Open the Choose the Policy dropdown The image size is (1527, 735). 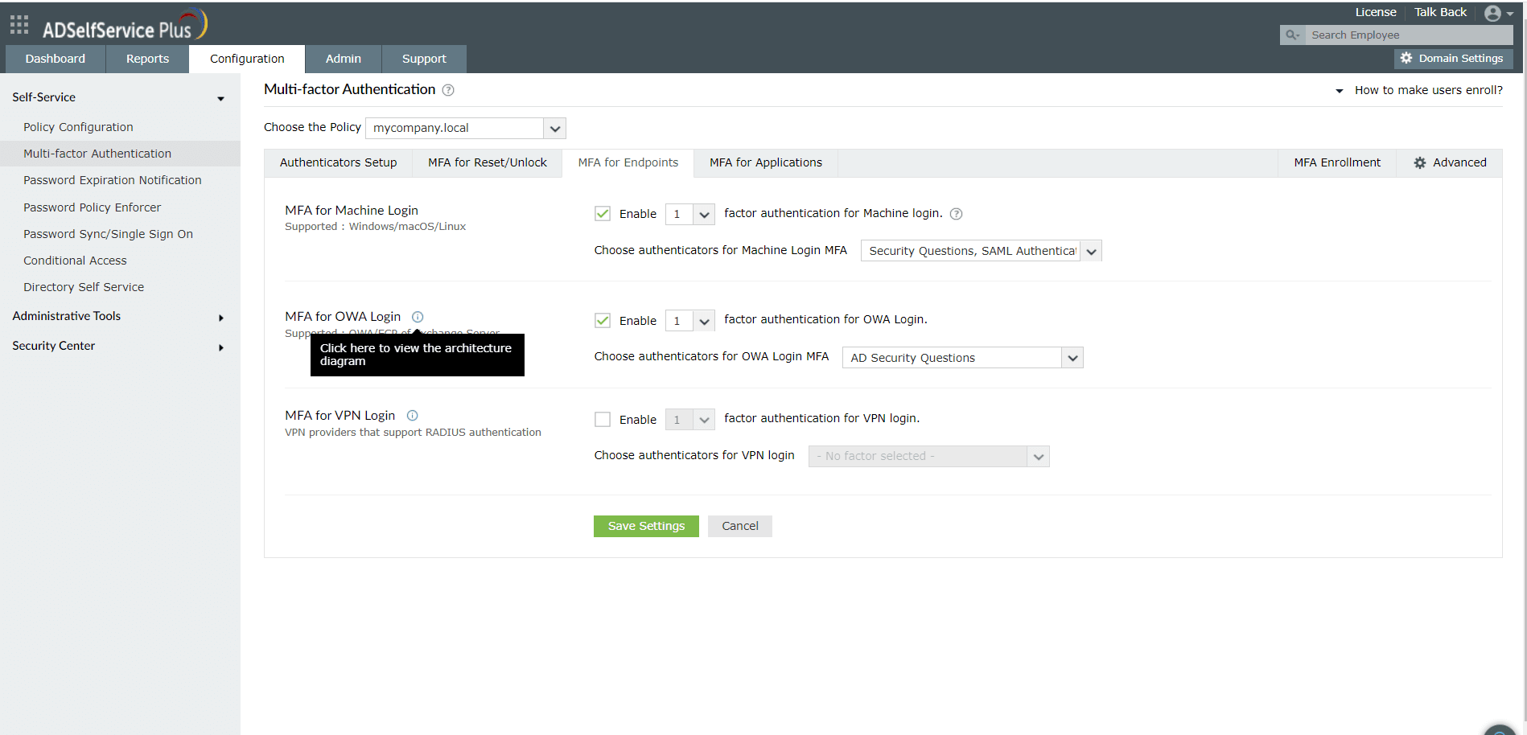click(x=466, y=128)
